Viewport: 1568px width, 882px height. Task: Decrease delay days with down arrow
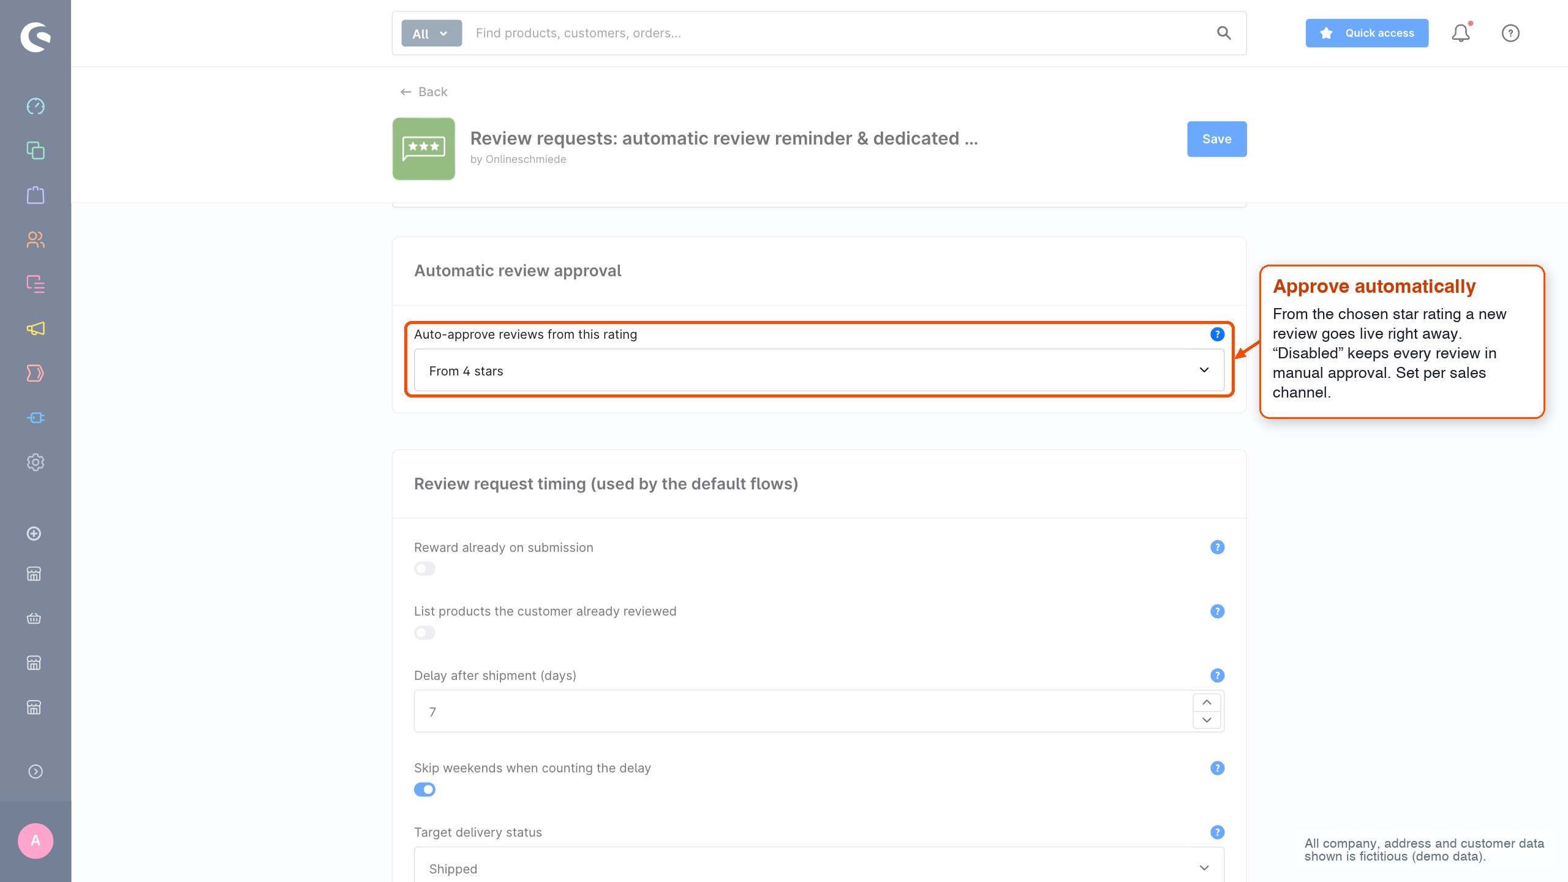pos(1207,720)
